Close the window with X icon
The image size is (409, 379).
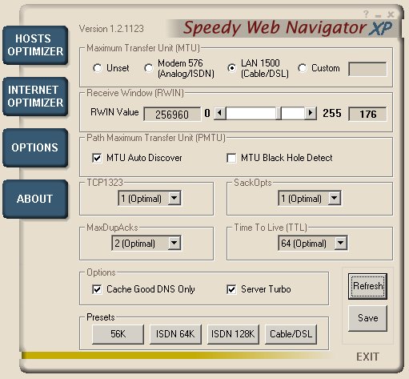point(391,14)
